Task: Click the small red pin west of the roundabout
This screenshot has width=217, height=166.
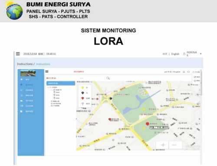Action: click(x=110, y=119)
